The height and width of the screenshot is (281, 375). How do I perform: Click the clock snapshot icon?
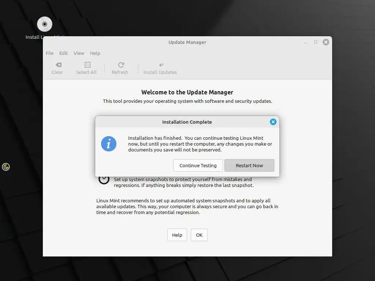104,180
